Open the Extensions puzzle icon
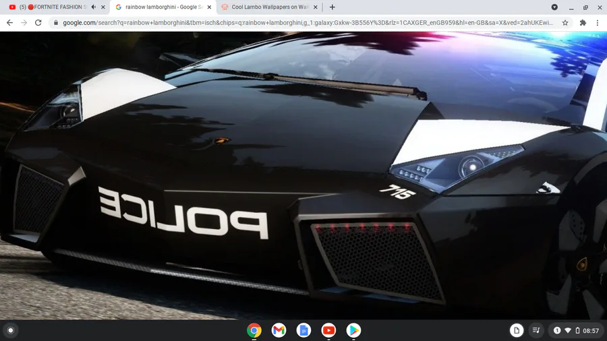 pyautogui.click(x=583, y=23)
